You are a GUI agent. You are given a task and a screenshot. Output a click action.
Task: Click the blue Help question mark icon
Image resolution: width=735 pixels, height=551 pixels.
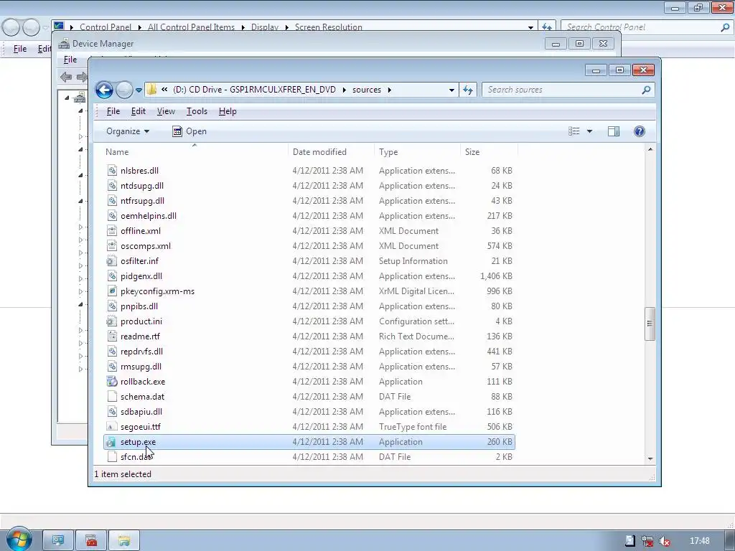point(640,132)
